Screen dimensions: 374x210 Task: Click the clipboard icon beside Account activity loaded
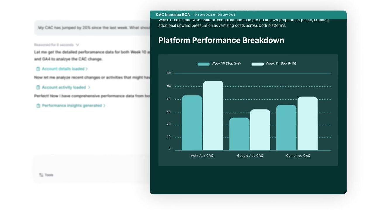pyautogui.click(x=38, y=87)
